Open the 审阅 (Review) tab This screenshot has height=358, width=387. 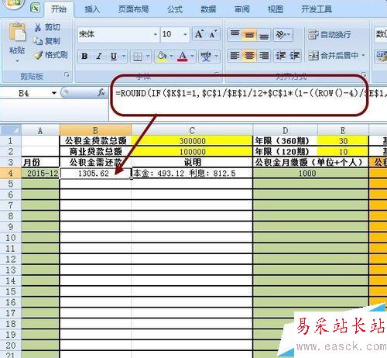tap(241, 9)
